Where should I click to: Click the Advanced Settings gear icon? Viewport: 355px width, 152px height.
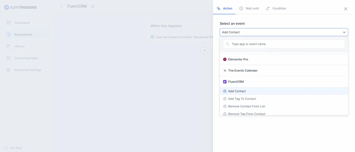click(8, 70)
